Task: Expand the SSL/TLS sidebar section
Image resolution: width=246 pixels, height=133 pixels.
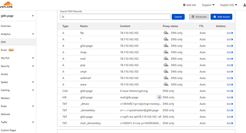Action: tap(33, 58)
